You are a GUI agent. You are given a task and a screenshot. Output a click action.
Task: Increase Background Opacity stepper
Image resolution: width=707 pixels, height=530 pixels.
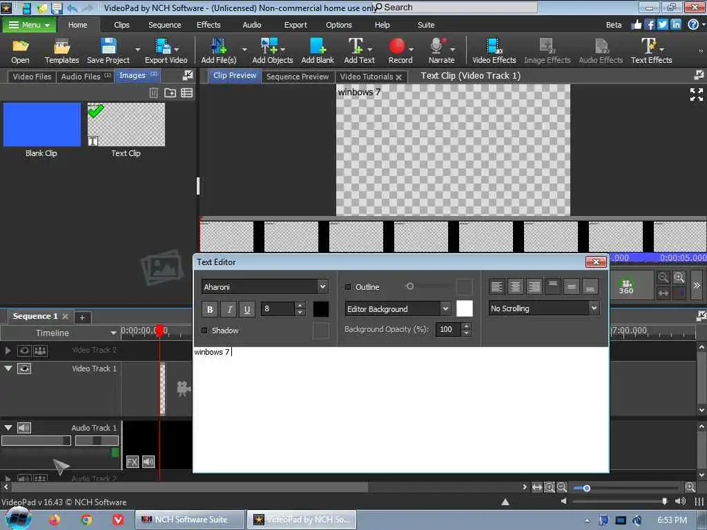[467, 326]
